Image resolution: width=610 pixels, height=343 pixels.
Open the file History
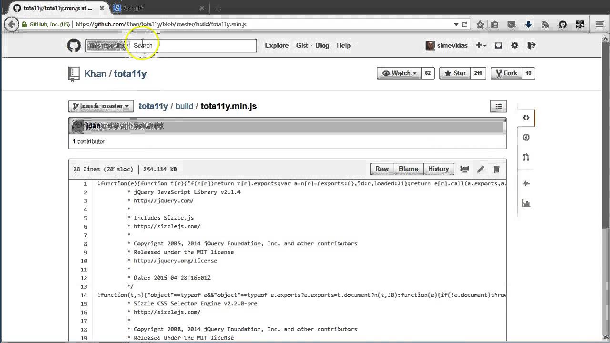pyautogui.click(x=438, y=169)
